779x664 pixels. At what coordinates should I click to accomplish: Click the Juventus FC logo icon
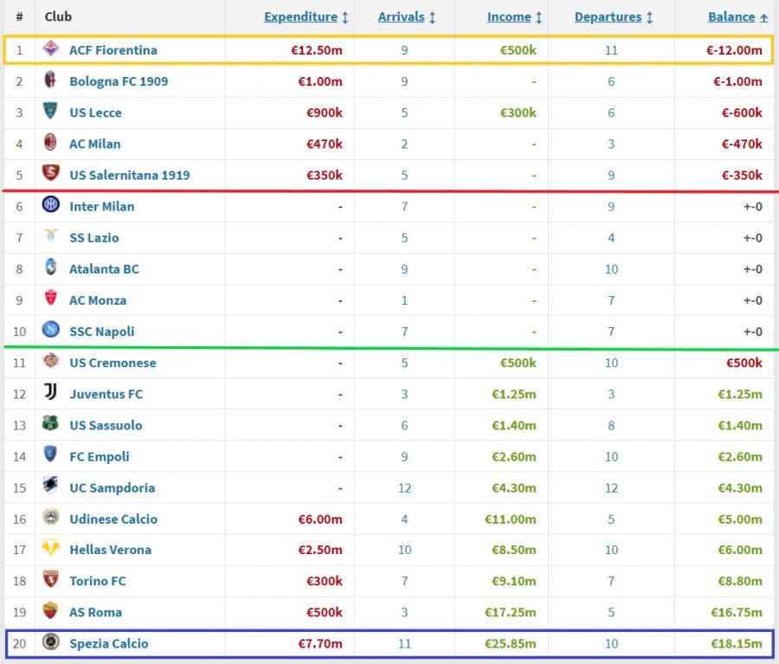(x=51, y=394)
